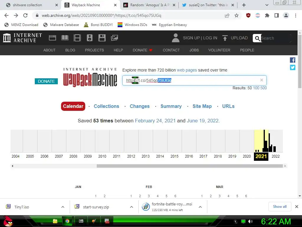Open the uBlock Origin extension icon
The height and width of the screenshot is (227, 302).
click(x=248, y=15)
